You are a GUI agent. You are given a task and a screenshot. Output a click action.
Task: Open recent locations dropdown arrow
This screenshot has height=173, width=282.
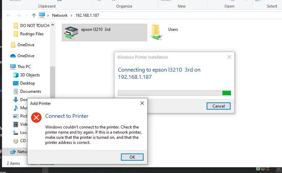[x=27, y=15]
